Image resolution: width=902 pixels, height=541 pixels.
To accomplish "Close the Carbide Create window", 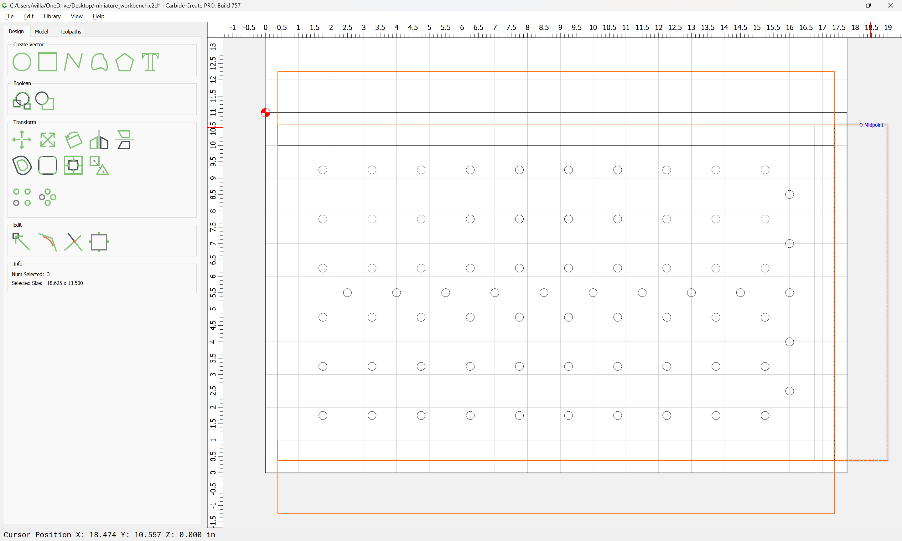I will 890,5.
